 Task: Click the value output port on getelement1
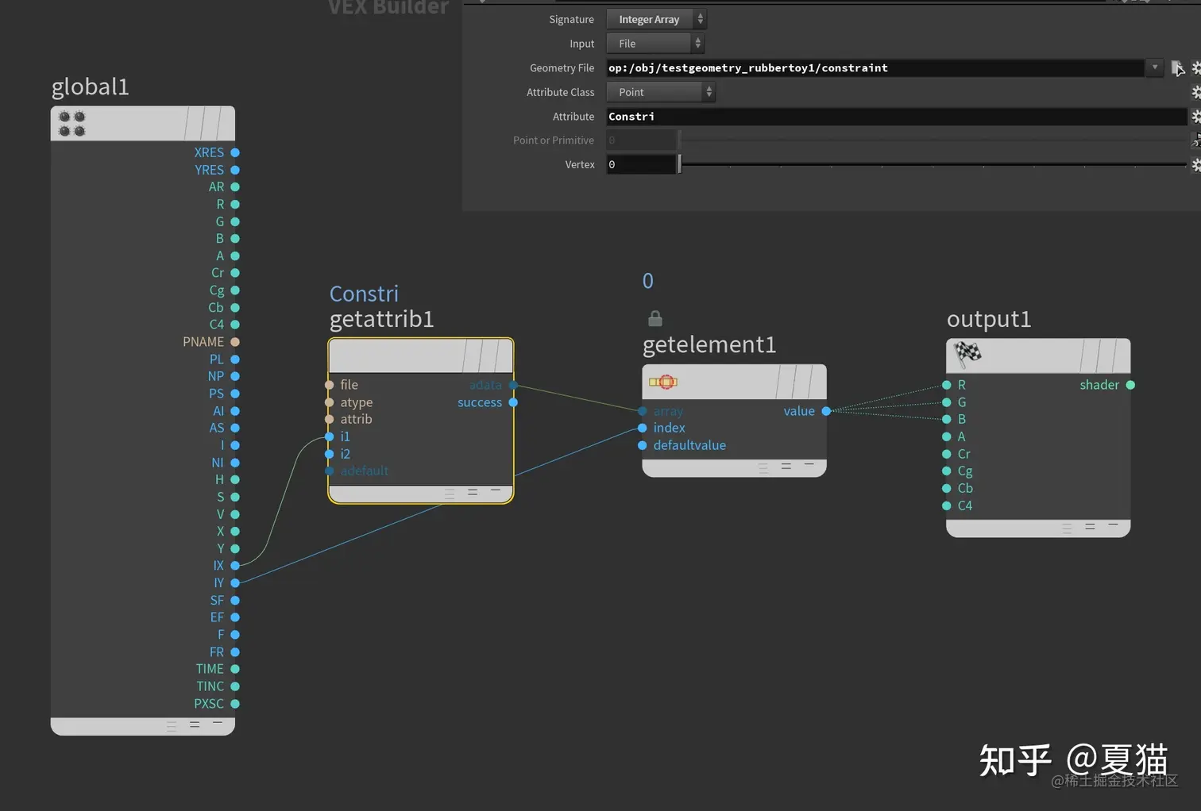click(826, 411)
